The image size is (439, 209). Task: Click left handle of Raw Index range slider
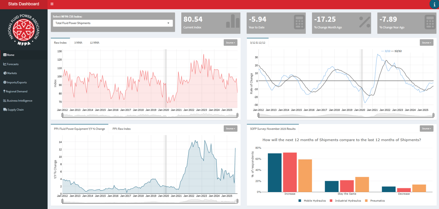pos(63,115)
